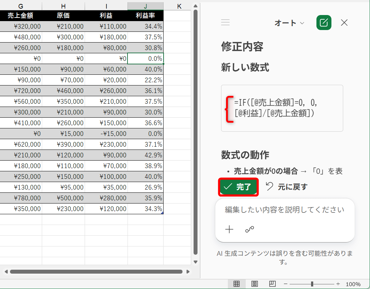Select cell showing 26.9%
The image size is (370, 289).
(x=145, y=187)
